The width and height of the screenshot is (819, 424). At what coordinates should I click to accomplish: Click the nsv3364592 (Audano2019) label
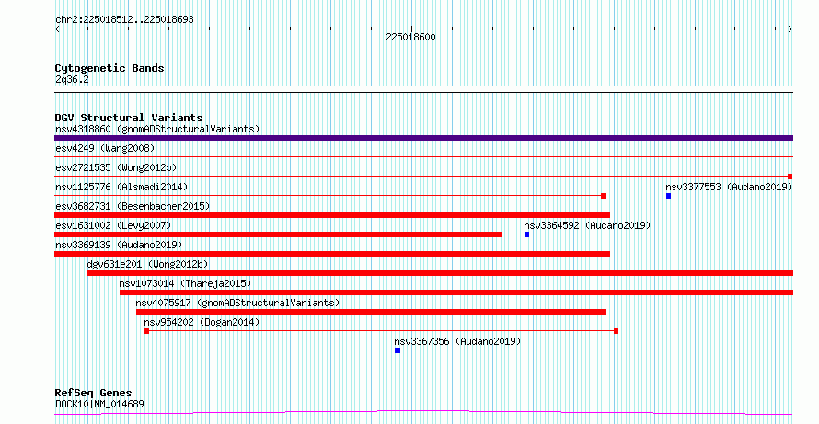click(x=587, y=225)
